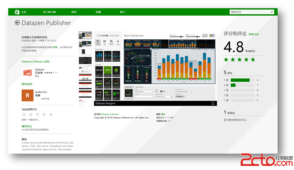Open the 帐户 account tab
The height and width of the screenshot is (170, 294).
123,12
